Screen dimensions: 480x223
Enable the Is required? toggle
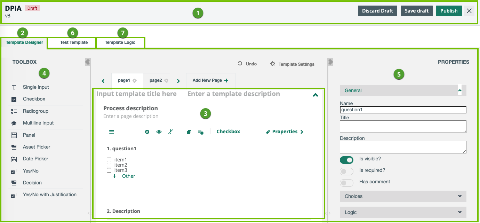click(346, 171)
